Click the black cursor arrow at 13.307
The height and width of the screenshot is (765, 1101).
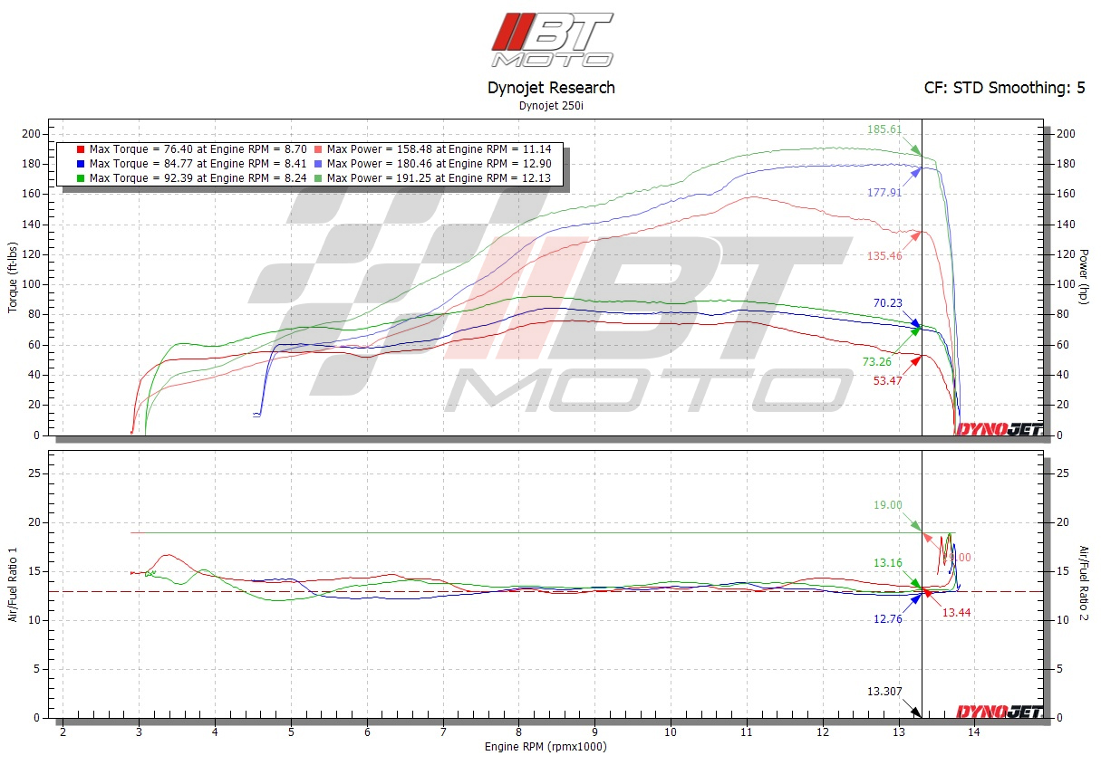[915, 712]
